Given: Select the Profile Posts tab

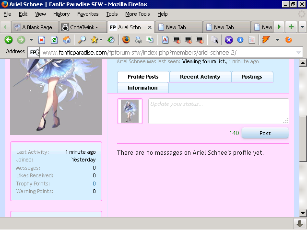Looking at the screenshot, I should (143, 77).
